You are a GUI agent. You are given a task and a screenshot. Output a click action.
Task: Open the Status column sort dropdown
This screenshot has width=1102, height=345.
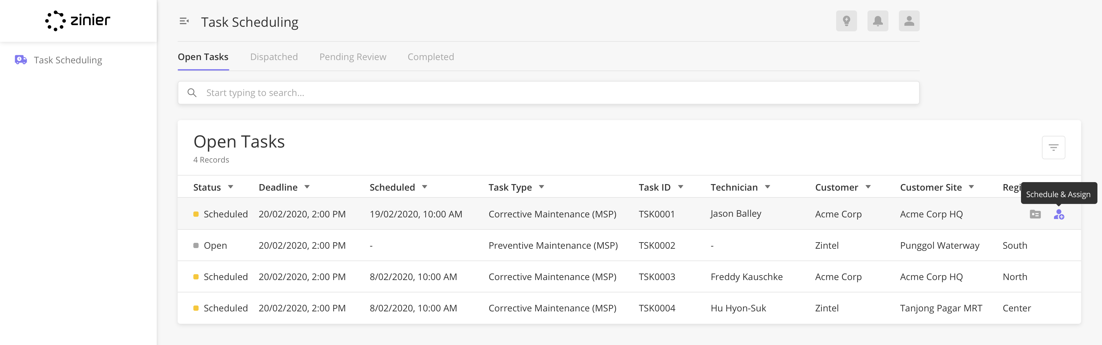tap(230, 187)
